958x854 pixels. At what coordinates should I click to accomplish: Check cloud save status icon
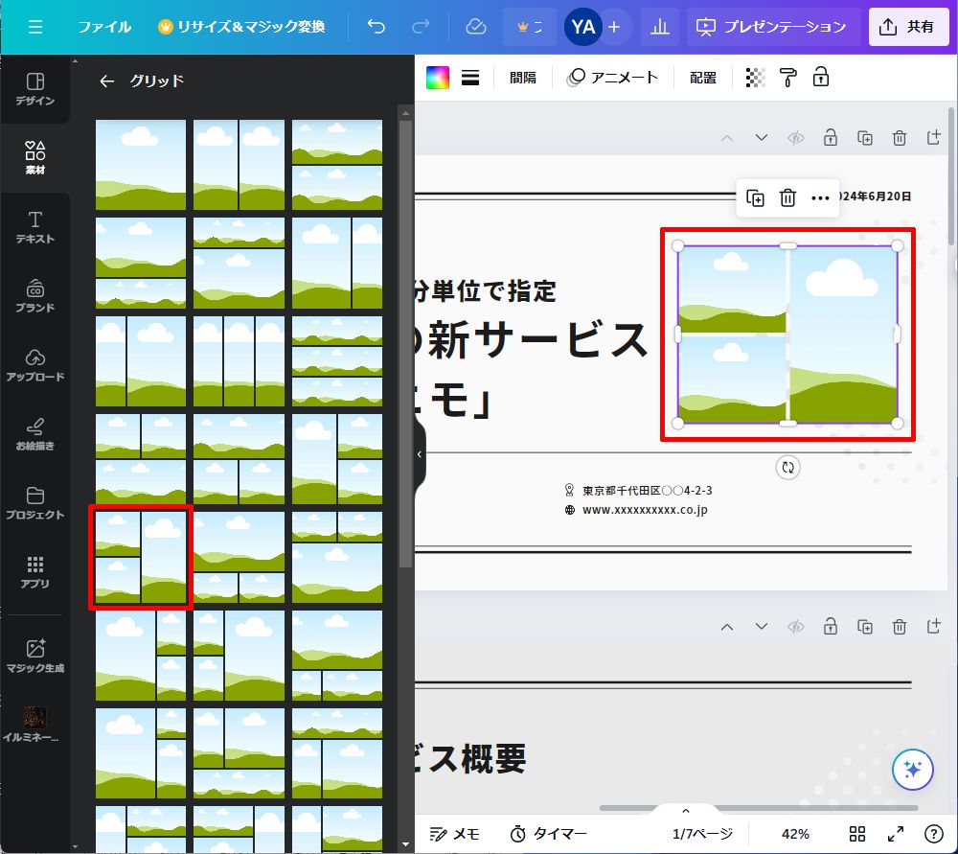click(x=475, y=27)
